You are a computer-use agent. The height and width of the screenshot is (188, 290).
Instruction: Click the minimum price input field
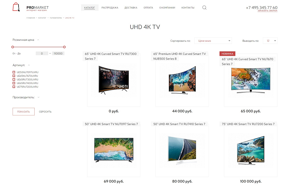coord(42,54)
